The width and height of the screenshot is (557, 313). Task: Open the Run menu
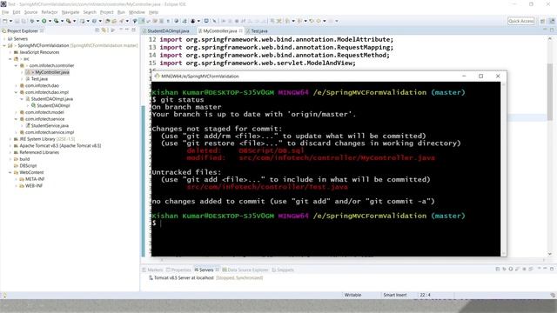121,12
